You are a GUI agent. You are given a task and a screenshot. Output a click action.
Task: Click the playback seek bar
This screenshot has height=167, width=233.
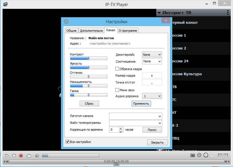[116, 162]
